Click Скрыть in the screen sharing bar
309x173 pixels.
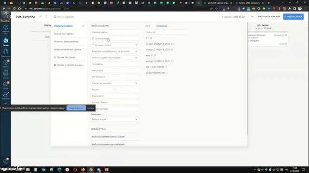(x=91, y=108)
